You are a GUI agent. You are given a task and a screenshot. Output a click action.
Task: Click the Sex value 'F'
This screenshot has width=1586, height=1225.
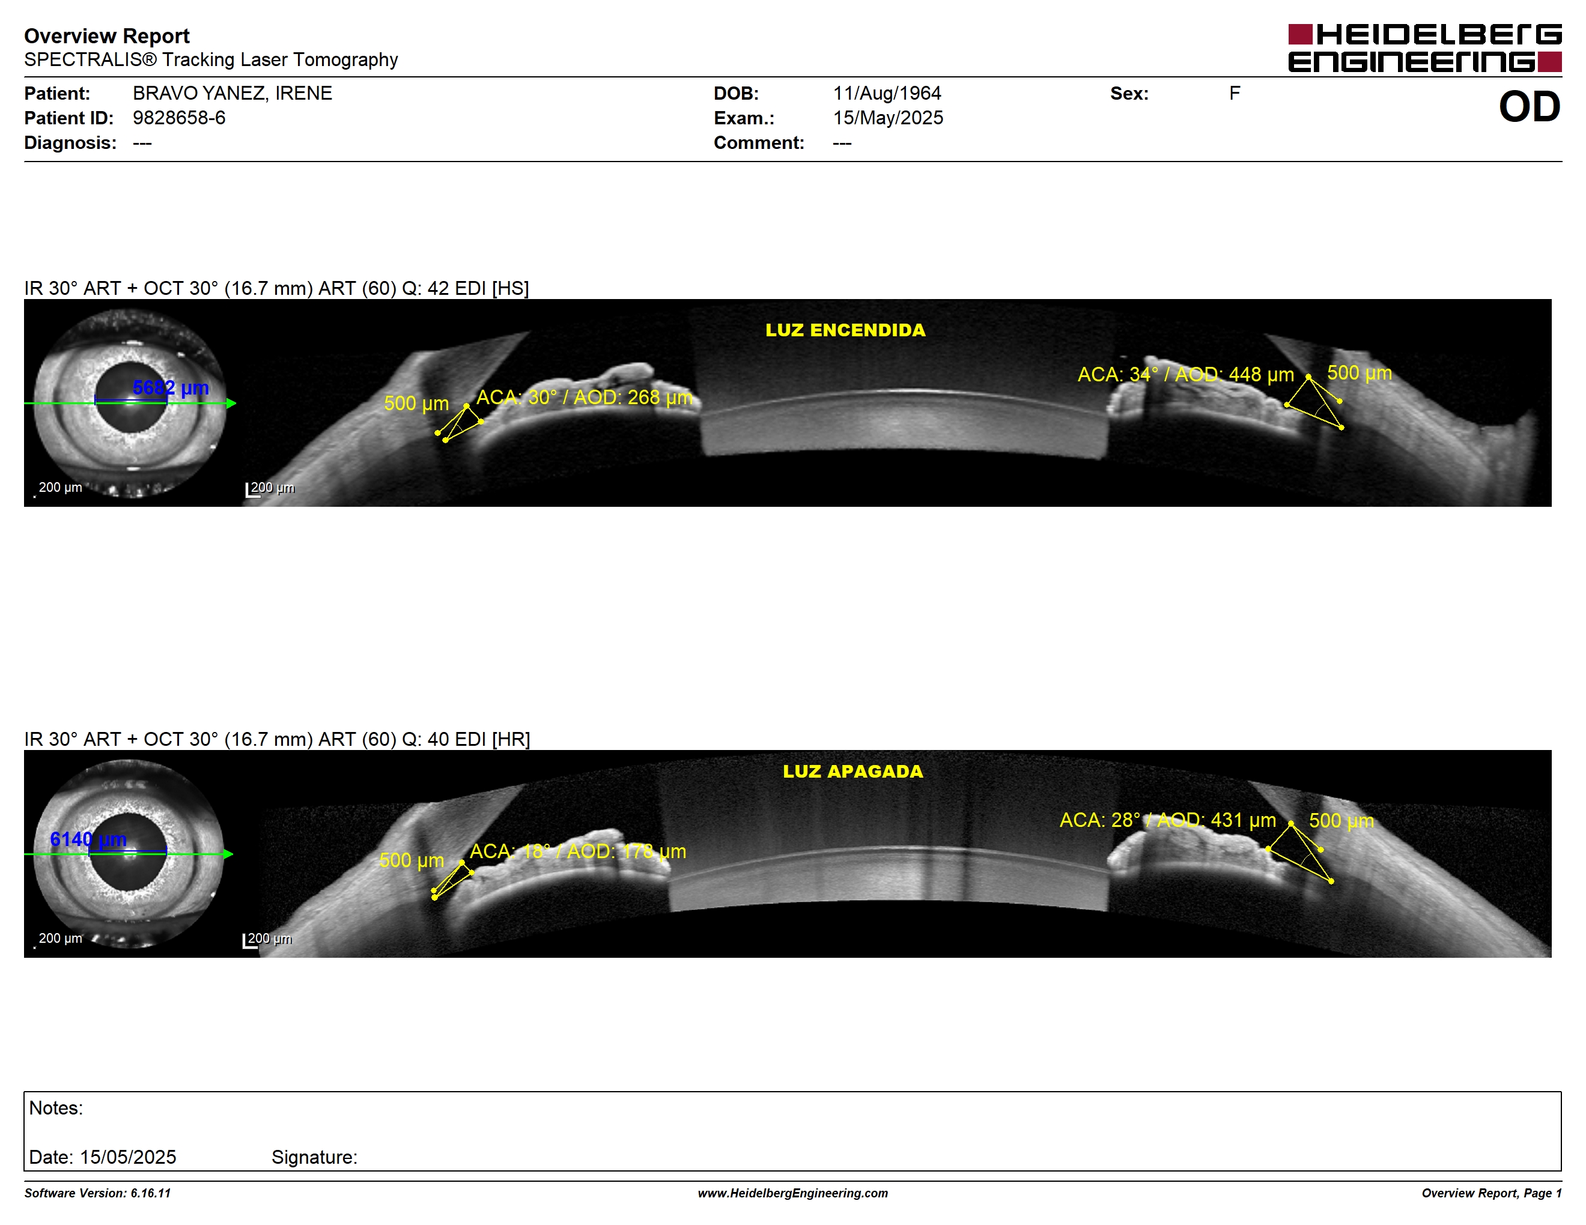[x=1235, y=93]
